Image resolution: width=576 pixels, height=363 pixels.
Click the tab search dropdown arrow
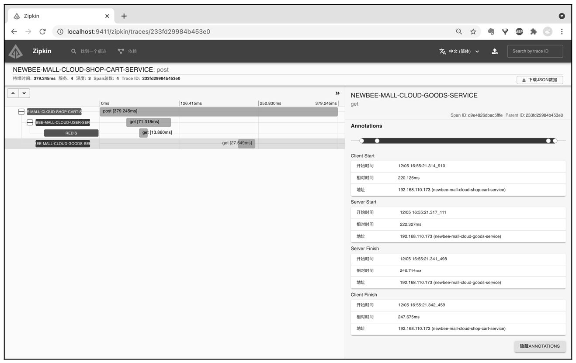click(x=562, y=16)
